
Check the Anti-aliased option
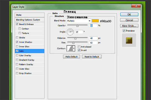point(79,47)
